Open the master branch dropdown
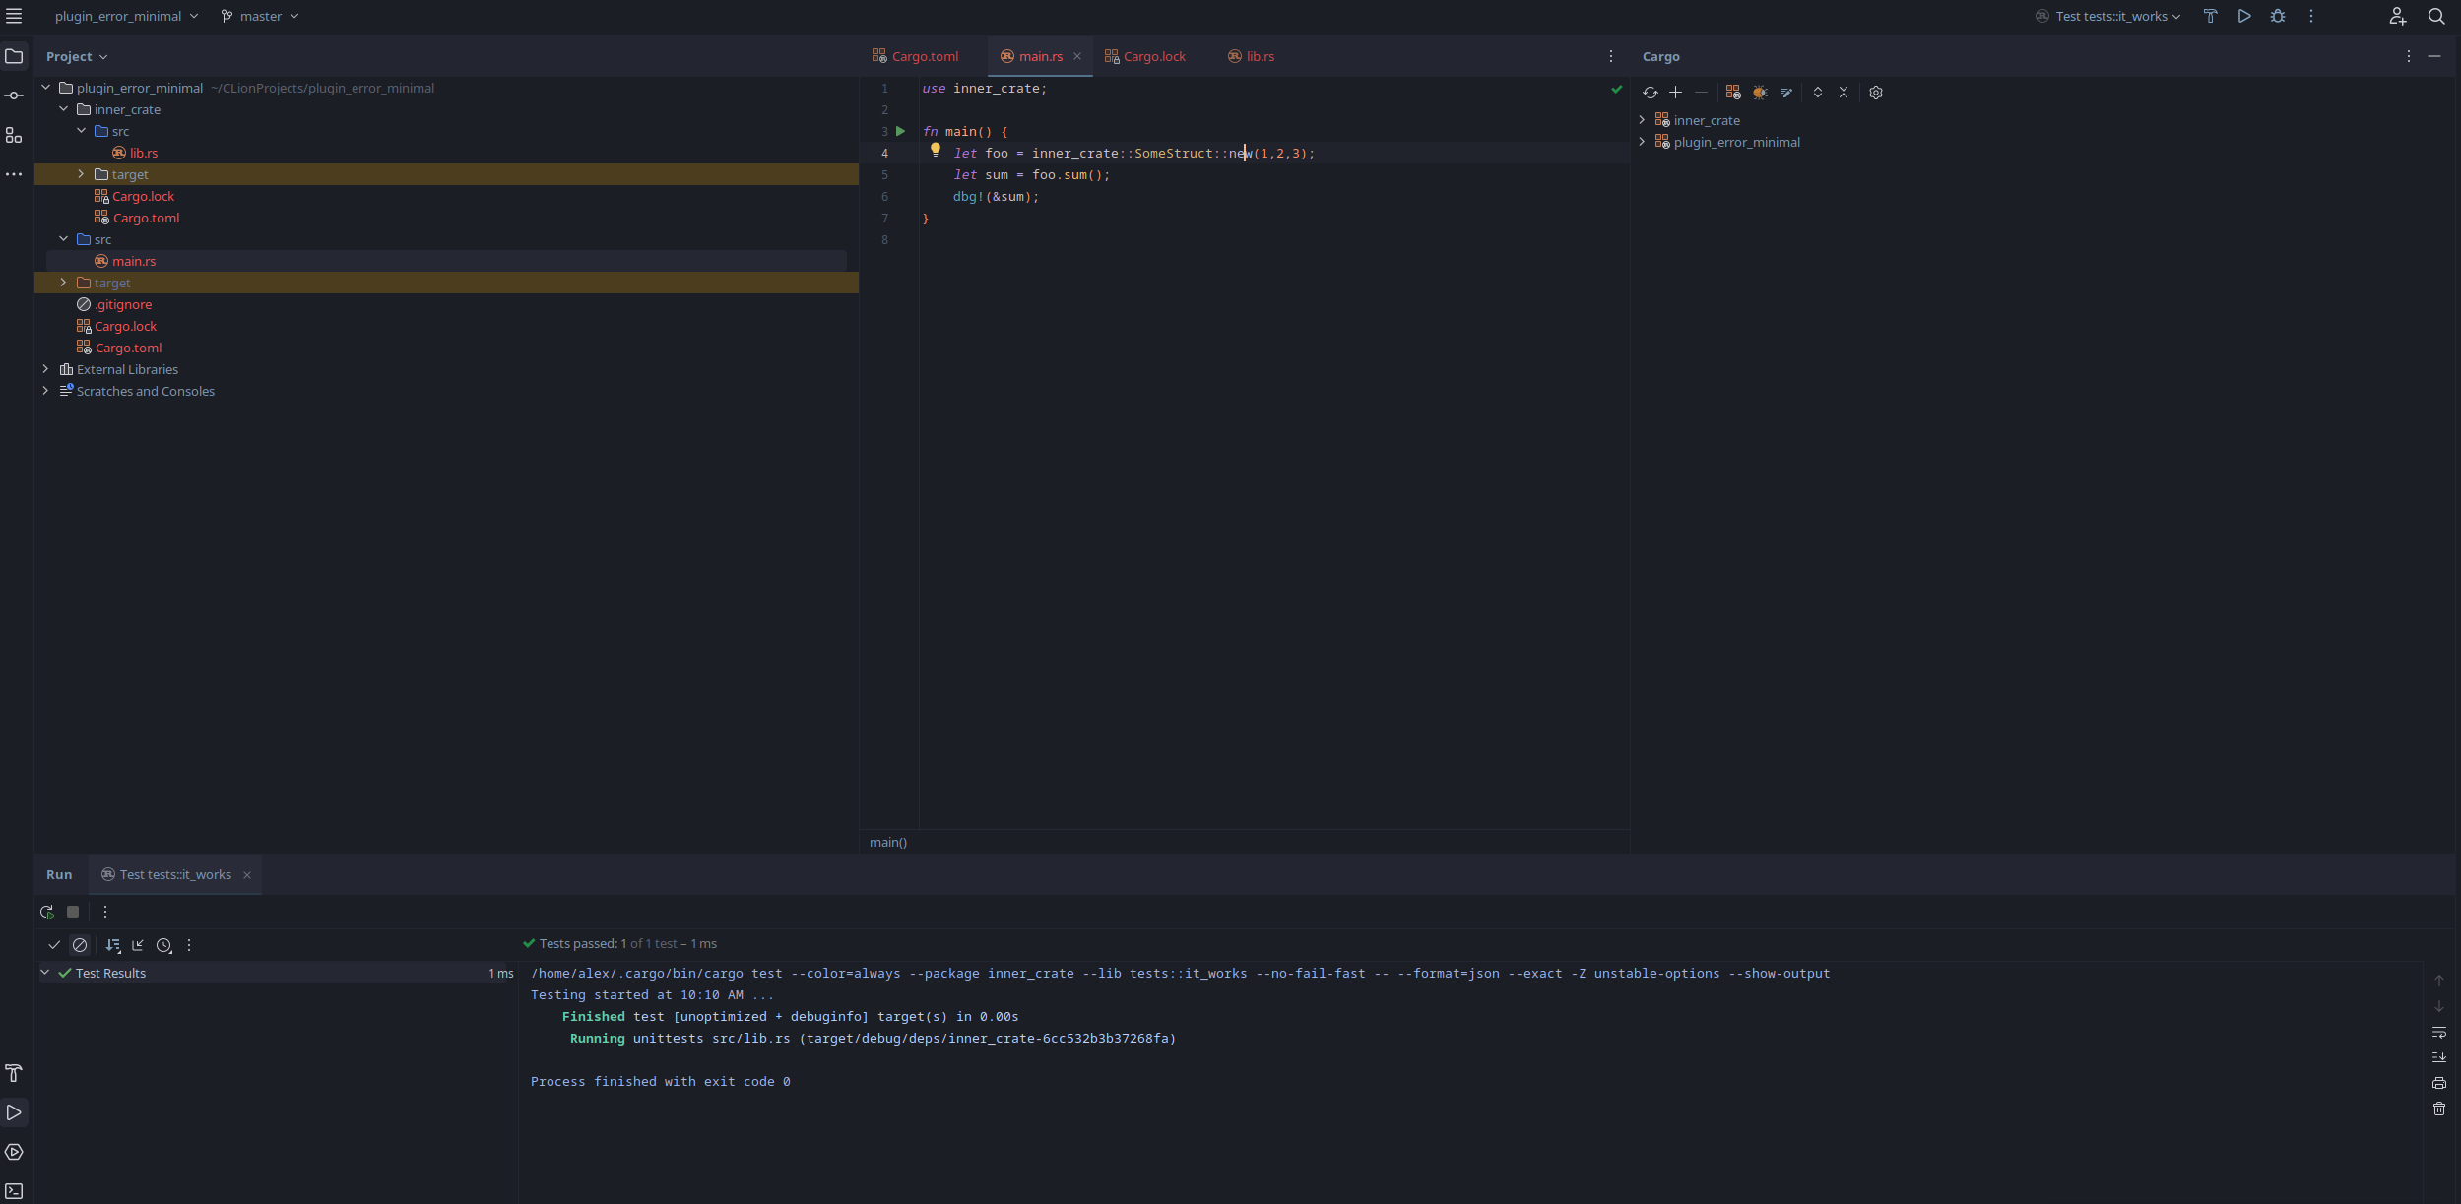Screen dimensions: 2461x1204 260,16
